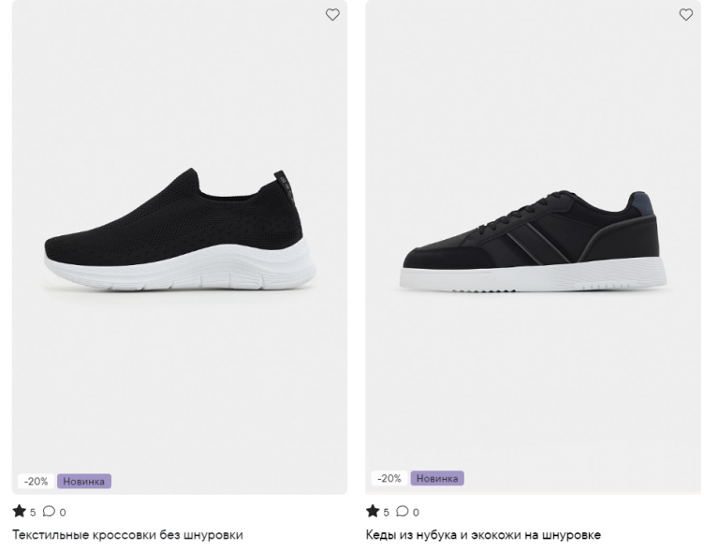Open the link Текстильные кроссовки без шнуровки
This screenshot has height=551, width=704.
[127, 535]
